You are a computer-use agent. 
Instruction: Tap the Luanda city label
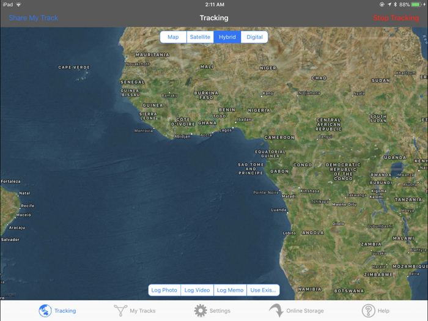click(x=279, y=210)
